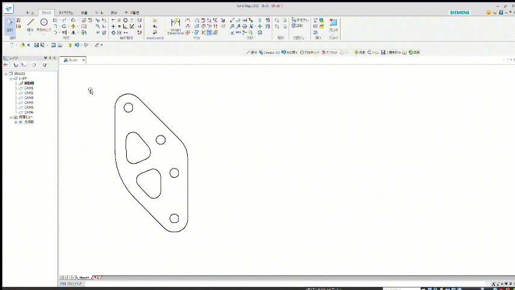Click the Smart Dimension tool

coord(176,24)
